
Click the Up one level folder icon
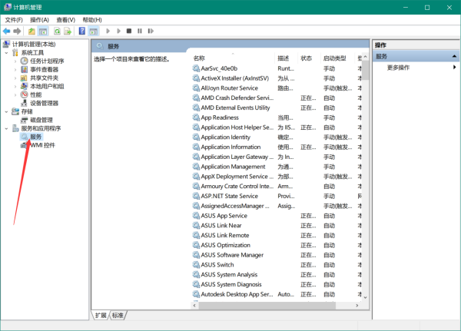click(32, 31)
